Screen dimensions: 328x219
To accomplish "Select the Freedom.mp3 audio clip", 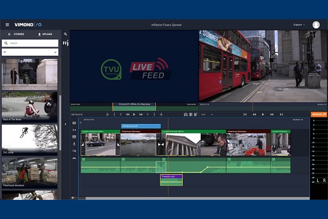I will [171, 180].
